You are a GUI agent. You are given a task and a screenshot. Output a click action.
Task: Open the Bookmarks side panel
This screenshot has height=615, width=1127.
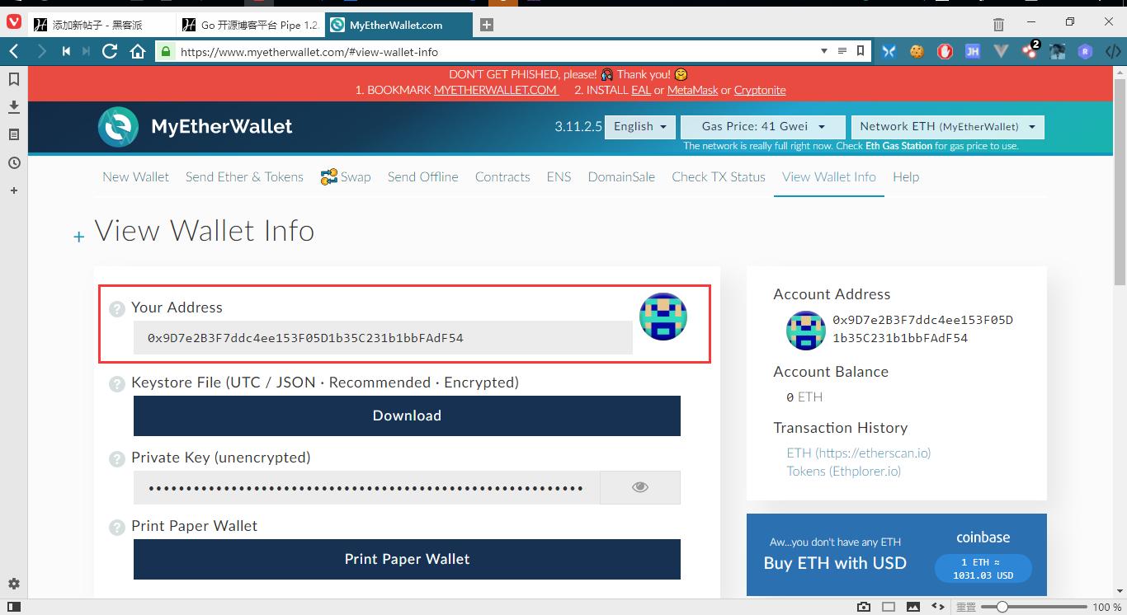[x=14, y=79]
